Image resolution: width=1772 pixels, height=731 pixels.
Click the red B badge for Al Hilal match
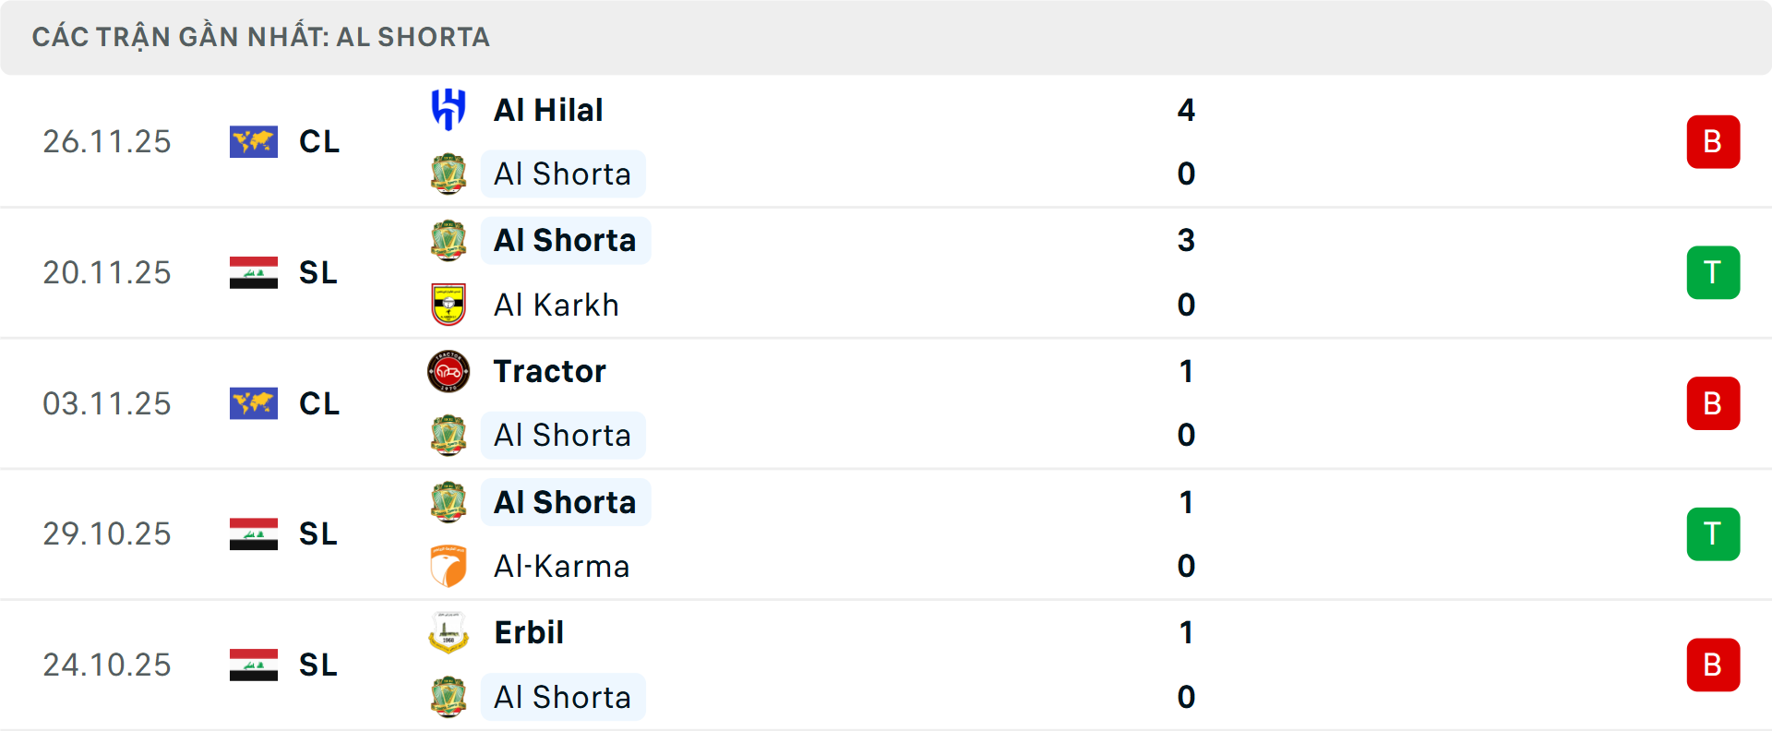coord(1713,141)
